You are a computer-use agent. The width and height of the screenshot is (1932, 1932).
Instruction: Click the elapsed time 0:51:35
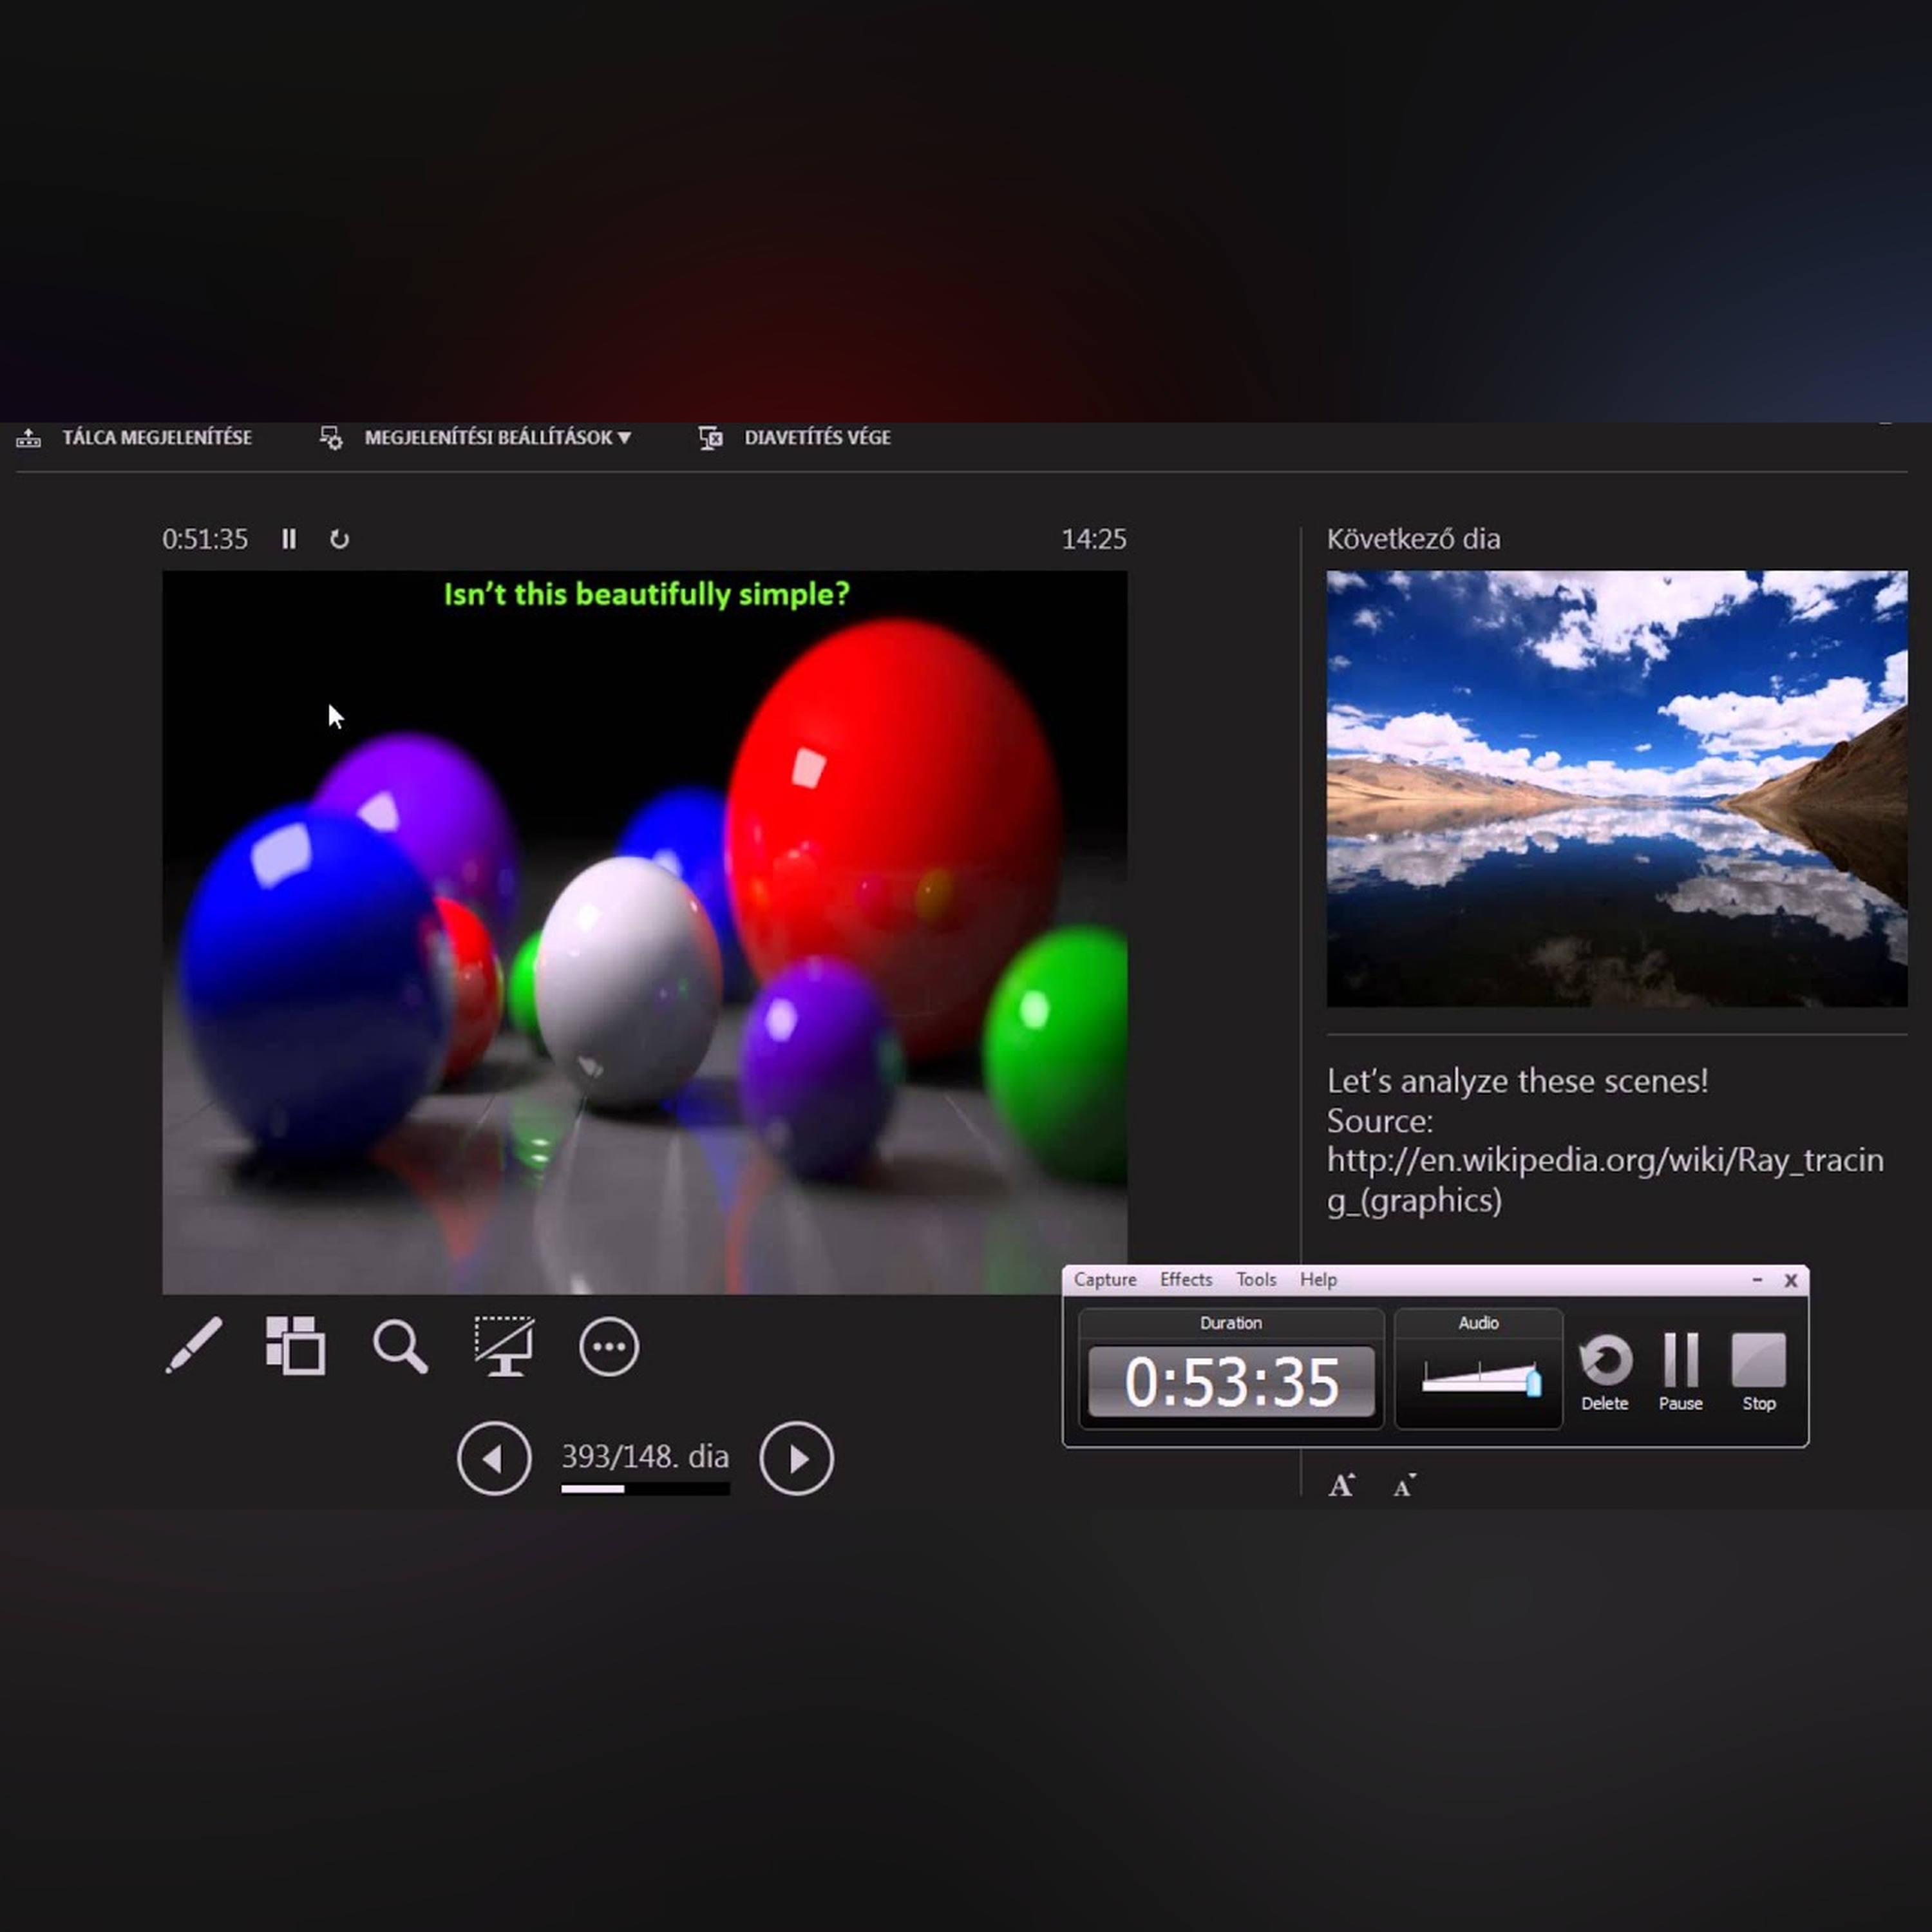pos(205,539)
